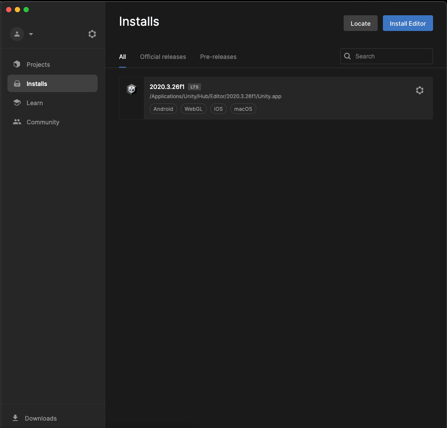
Task: Click the Install Editor button
Action: click(408, 24)
